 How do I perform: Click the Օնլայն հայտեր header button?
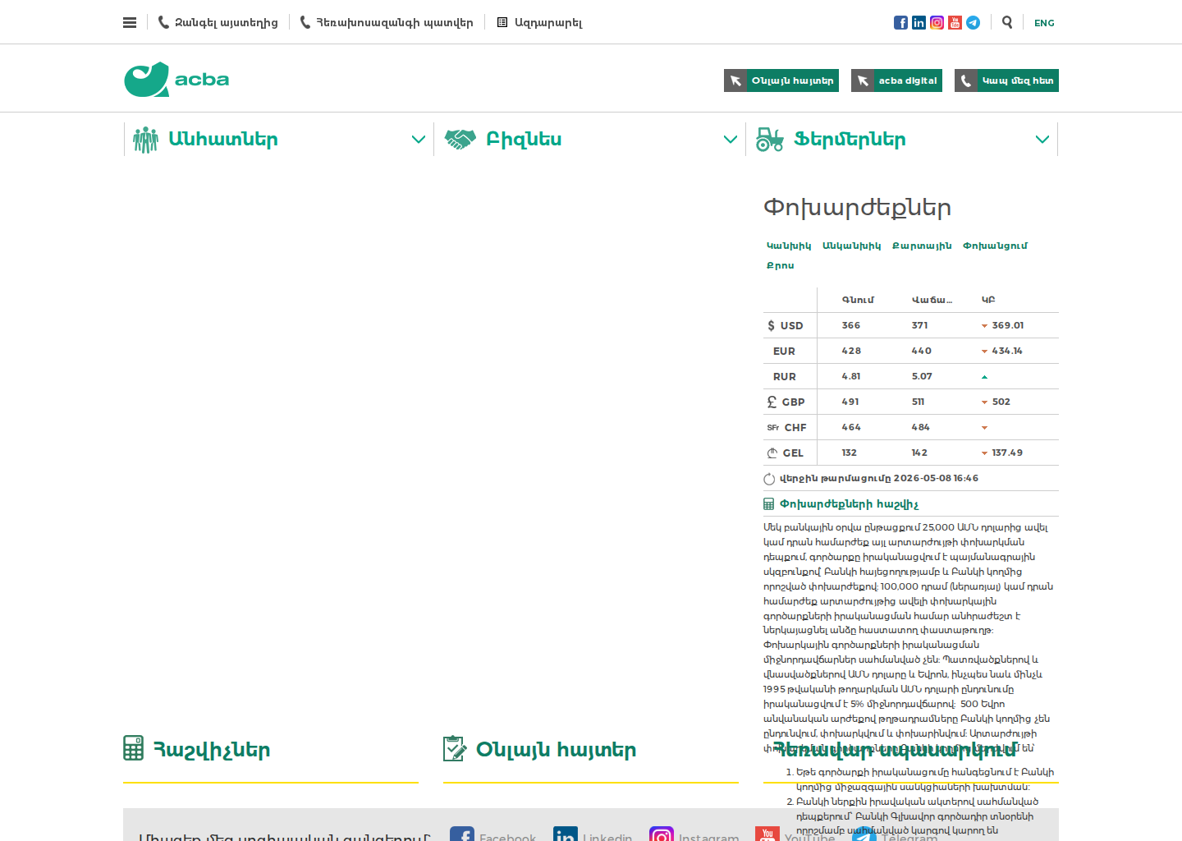[781, 80]
